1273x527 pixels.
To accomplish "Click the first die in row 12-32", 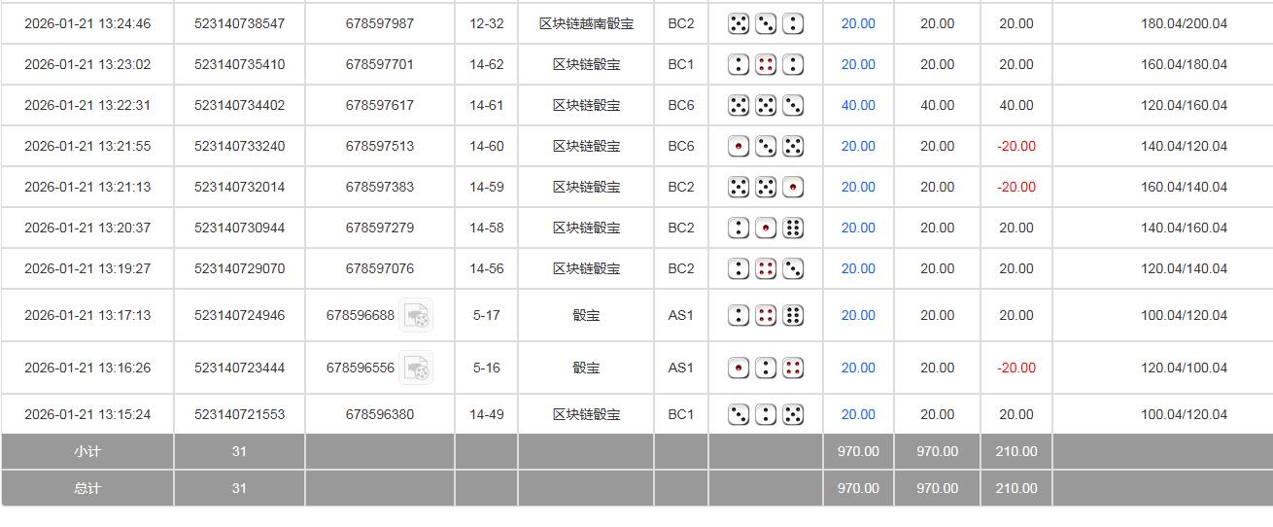I will tap(739, 23).
